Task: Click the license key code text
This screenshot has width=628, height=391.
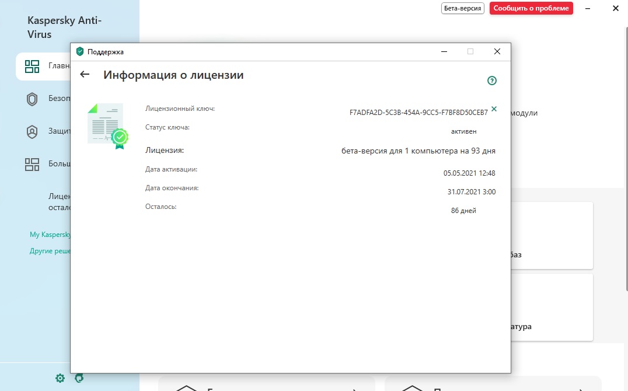Action: tap(418, 113)
